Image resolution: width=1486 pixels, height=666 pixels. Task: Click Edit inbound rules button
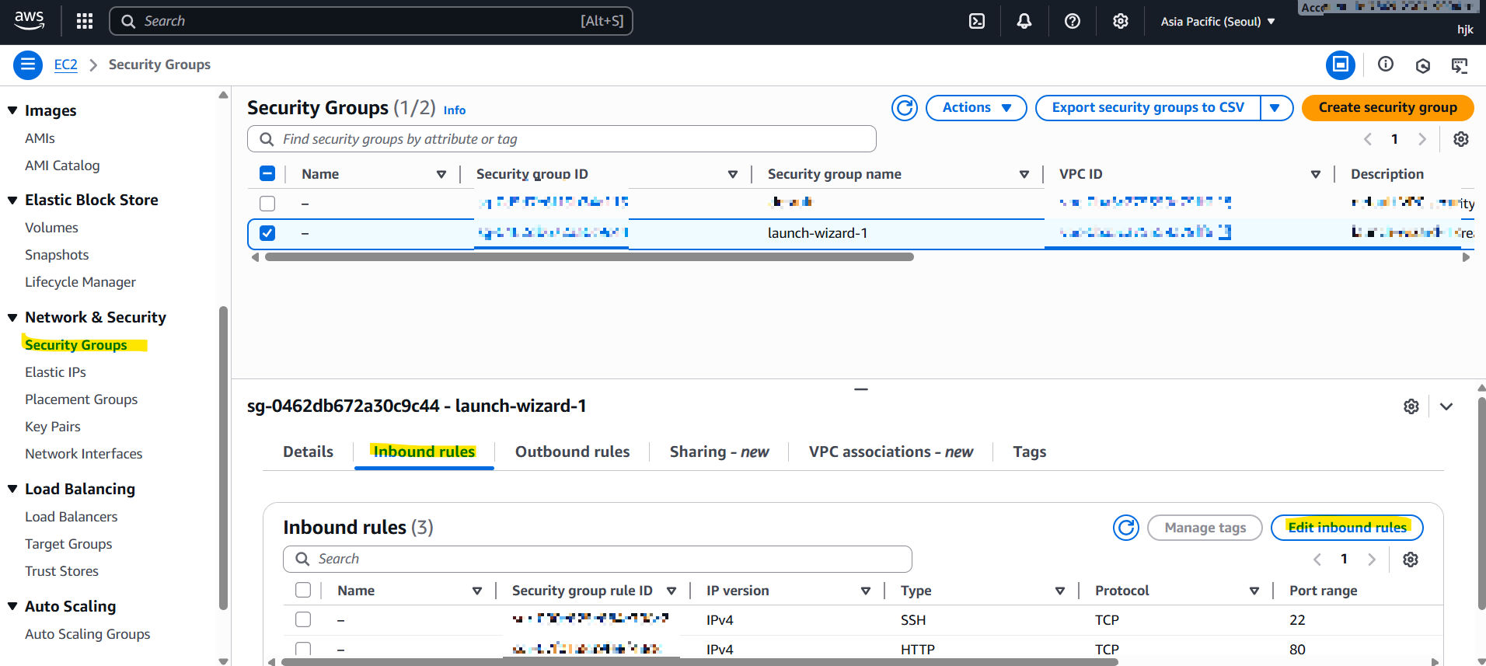coord(1347,528)
